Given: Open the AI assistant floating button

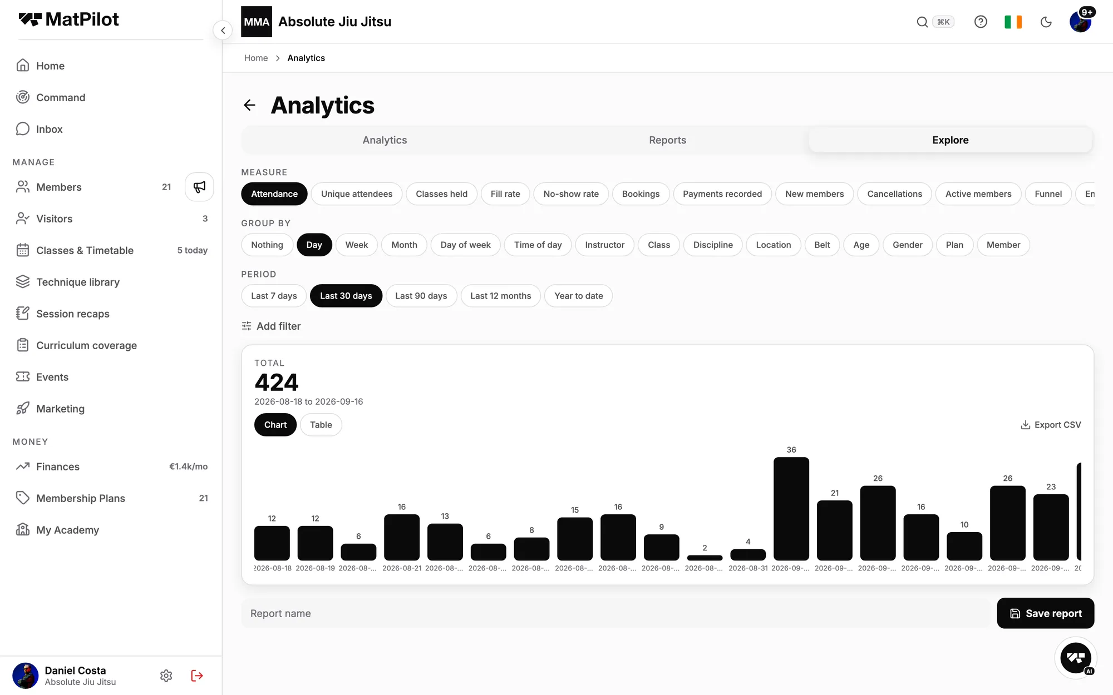Looking at the screenshot, I should pyautogui.click(x=1075, y=658).
